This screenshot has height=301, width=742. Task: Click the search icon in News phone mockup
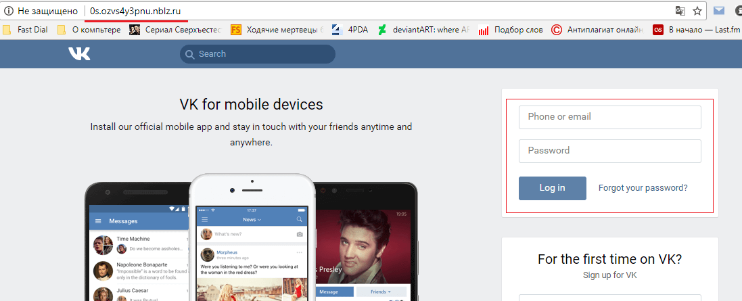coord(299,220)
